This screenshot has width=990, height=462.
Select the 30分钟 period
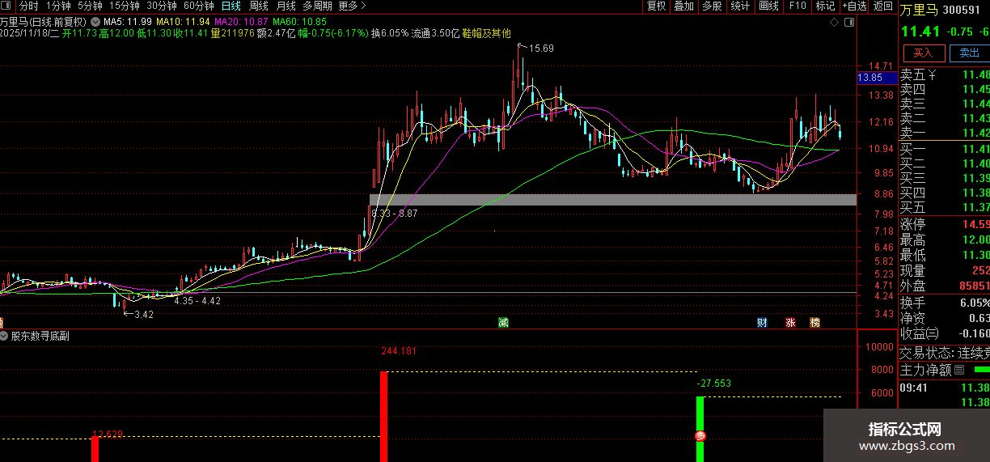pos(161,6)
